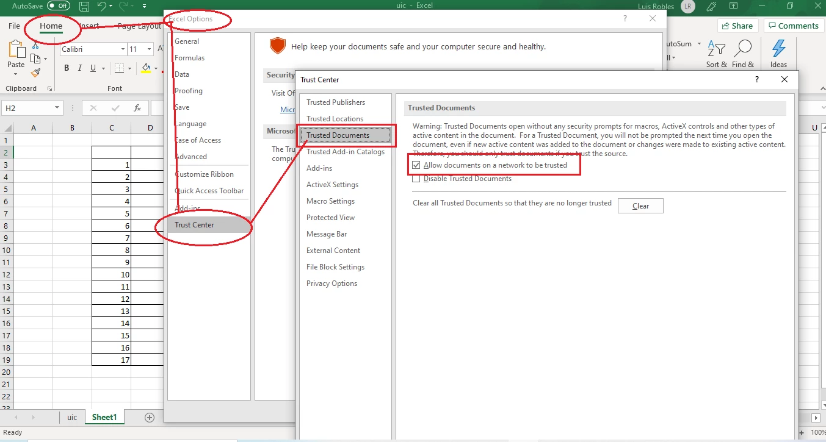This screenshot has width=826, height=442.
Task: Open the Name Box H2 dropdown
Action: (x=57, y=108)
